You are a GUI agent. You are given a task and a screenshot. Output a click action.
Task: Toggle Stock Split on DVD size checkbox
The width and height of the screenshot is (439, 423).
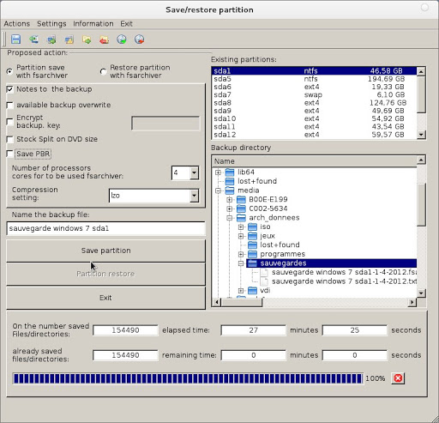[10, 139]
